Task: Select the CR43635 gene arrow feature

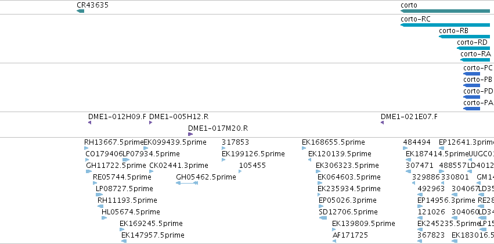Action: [x=80, y=11]
